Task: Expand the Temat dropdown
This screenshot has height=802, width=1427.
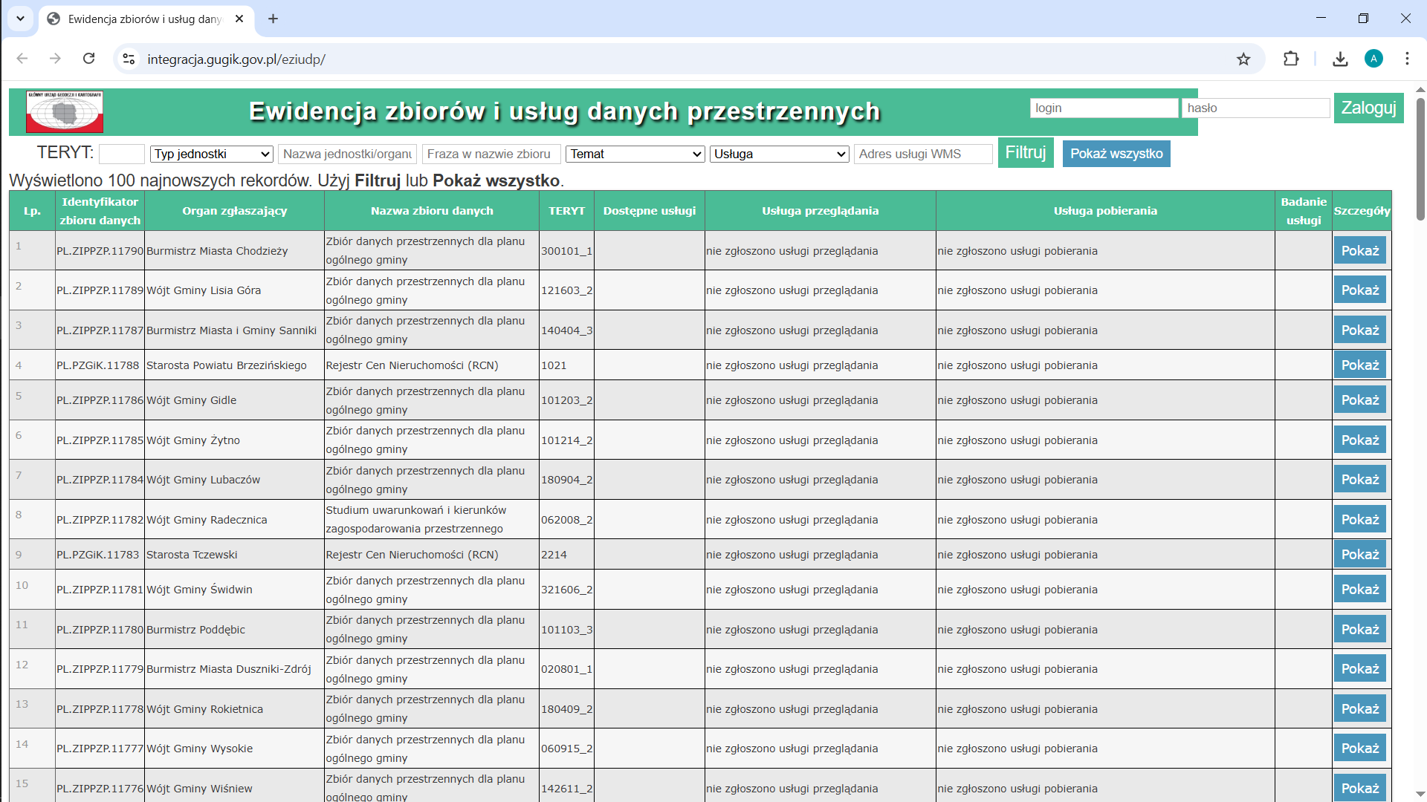Action: 635,154
